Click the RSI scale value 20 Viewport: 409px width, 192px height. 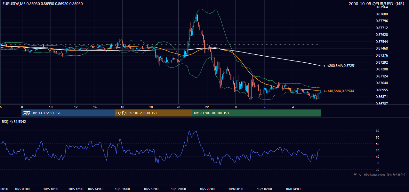(377, 170)
